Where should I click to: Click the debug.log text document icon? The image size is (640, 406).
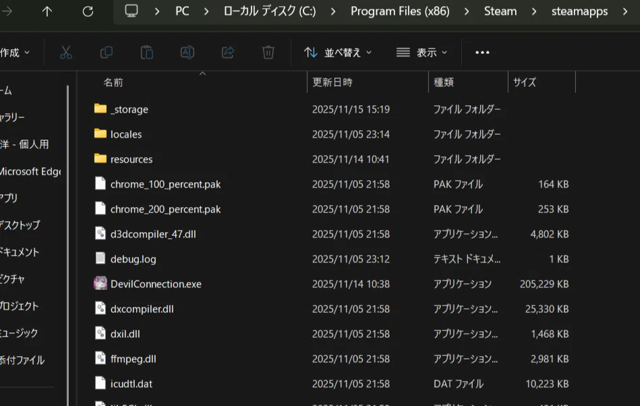100,258
